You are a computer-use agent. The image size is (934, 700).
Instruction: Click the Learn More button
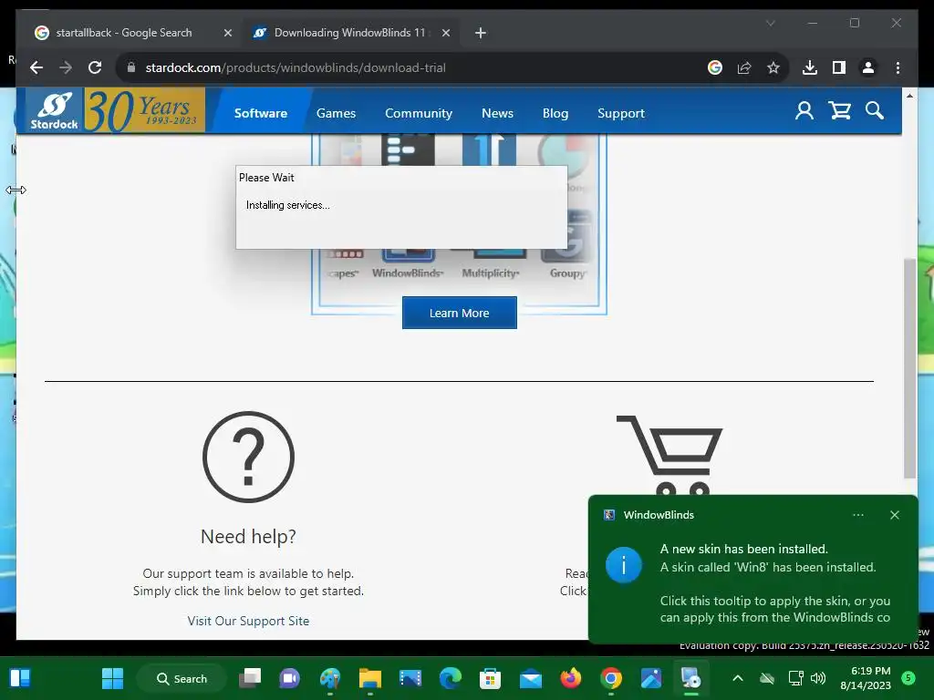(x=460, y=313)
